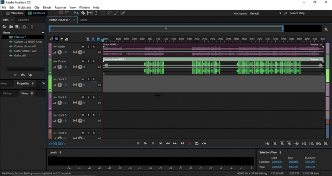Image resolution: width=332 pixels, height=176 pixels.
Task: Click the red Record button
Action: coord(189,143)
